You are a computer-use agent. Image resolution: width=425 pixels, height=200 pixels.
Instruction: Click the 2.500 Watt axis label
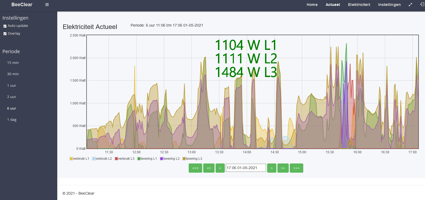[78, 35]
